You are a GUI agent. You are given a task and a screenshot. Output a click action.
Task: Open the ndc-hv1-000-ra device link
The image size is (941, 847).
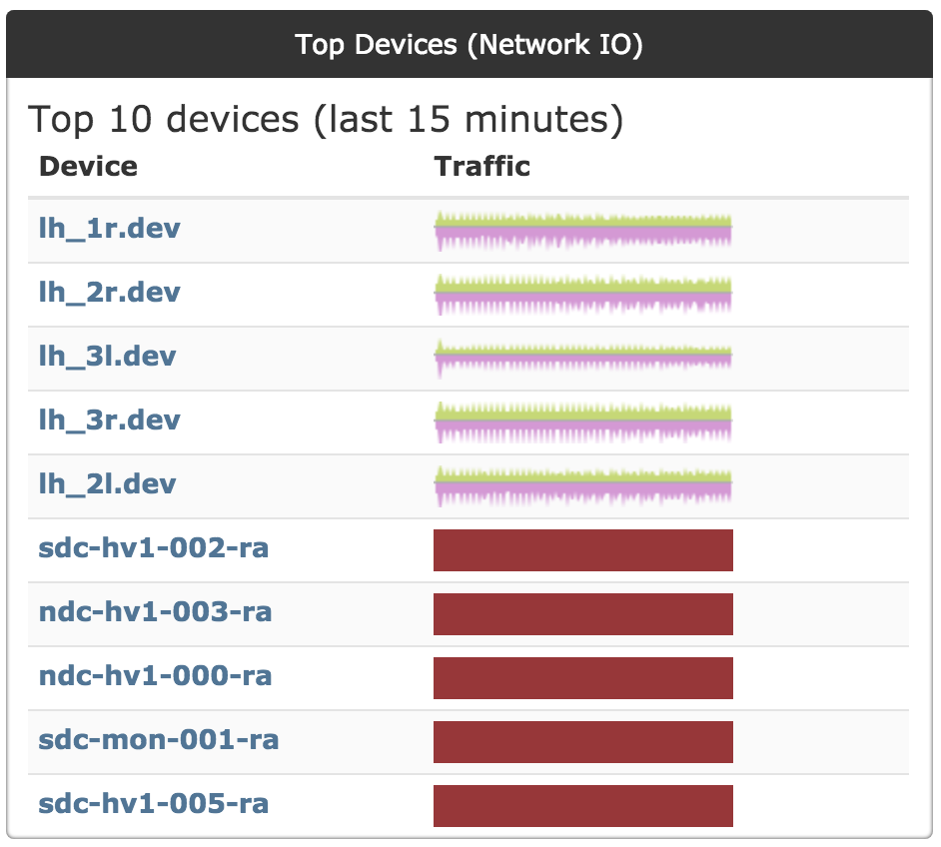pyautogui.click(x=155, y=676)
